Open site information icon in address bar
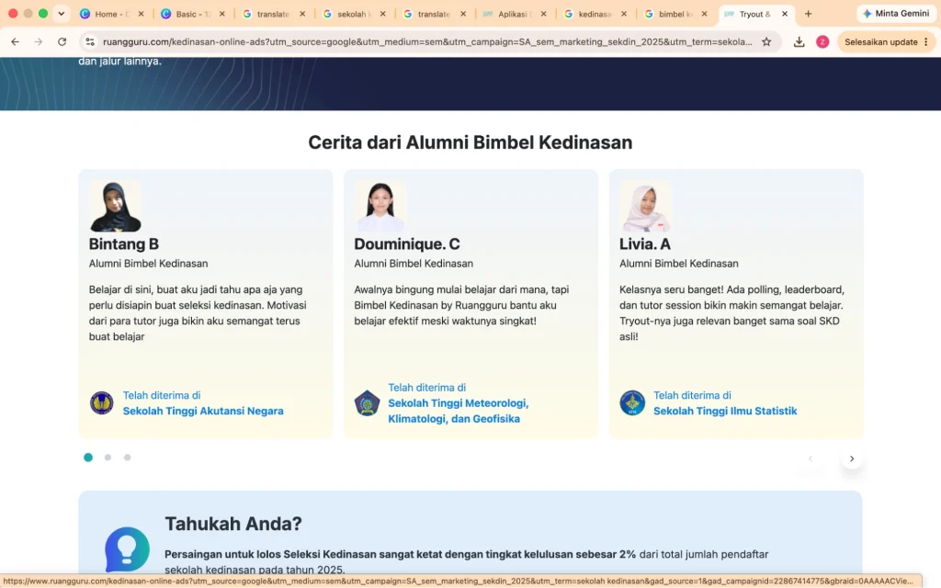The height and width of the screenshot is (588, 941). point(90,42)
